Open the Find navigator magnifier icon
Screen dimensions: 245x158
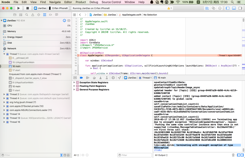tap(27, 15)
